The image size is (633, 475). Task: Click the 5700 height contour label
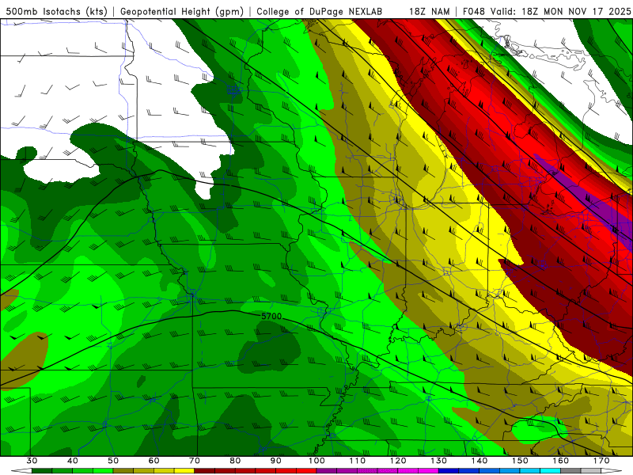coord(271,316)
